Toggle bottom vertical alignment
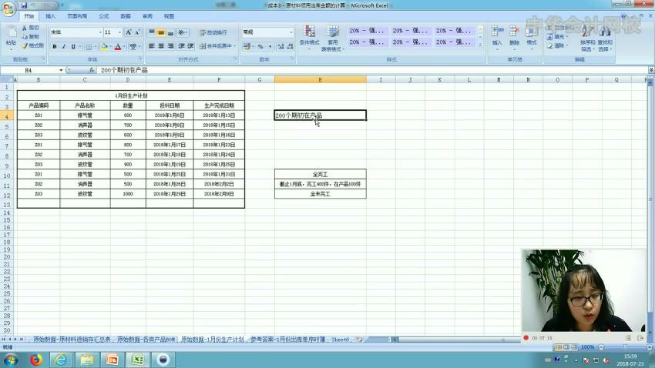The image size is (655, 368). click(170, 32)
